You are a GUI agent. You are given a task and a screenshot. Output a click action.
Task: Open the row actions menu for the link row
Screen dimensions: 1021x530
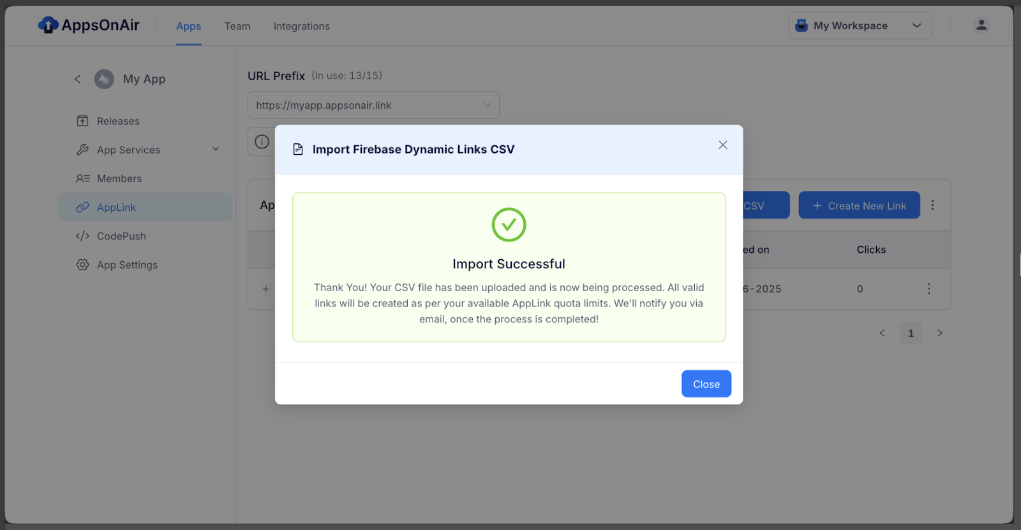click(x=928, y=289)
